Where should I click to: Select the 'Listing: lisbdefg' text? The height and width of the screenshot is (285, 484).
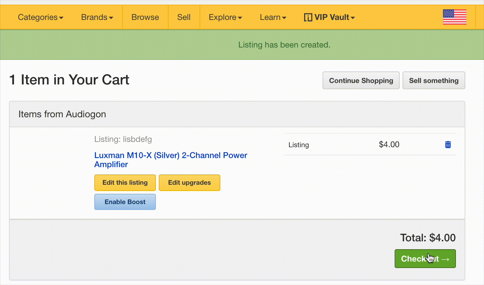click(x=123, y=139)
